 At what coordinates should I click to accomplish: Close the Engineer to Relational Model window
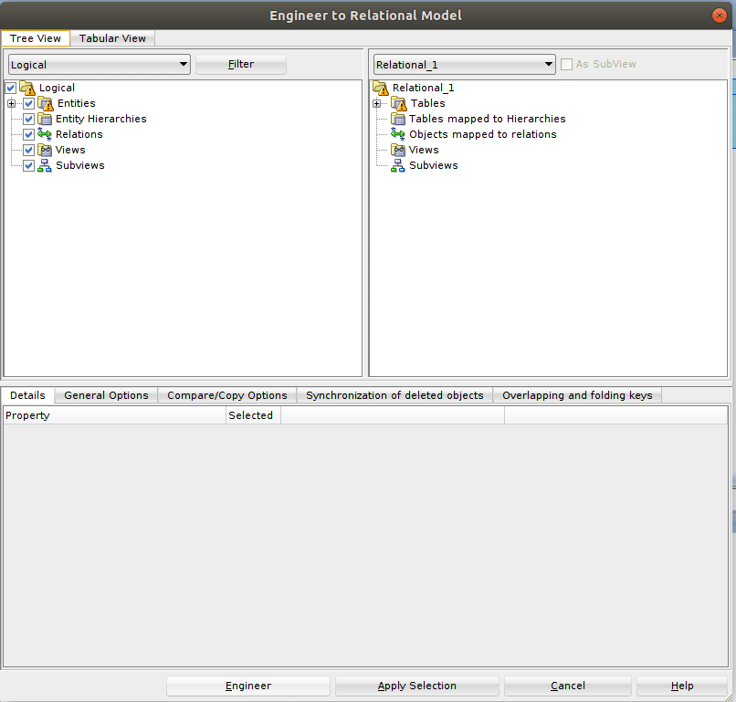[x=719, y=16]
